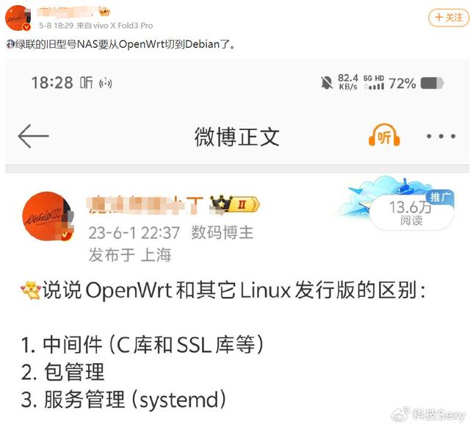The image size is (470, 427).
Task: Click the 5G HD signal indicator
Action: point(374,82)
